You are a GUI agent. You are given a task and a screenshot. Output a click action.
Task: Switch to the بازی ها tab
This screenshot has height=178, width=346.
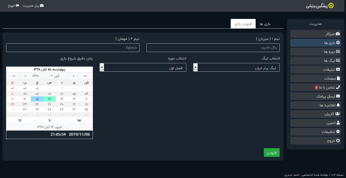pos(265,24)
